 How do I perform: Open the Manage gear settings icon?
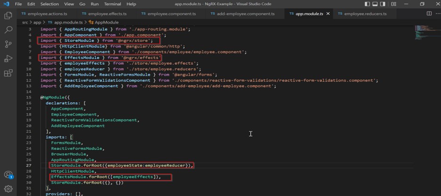[x=8, y=189]
